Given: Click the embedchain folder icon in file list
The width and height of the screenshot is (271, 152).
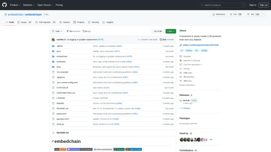Looking at the screenshot, I should [53, 56].
